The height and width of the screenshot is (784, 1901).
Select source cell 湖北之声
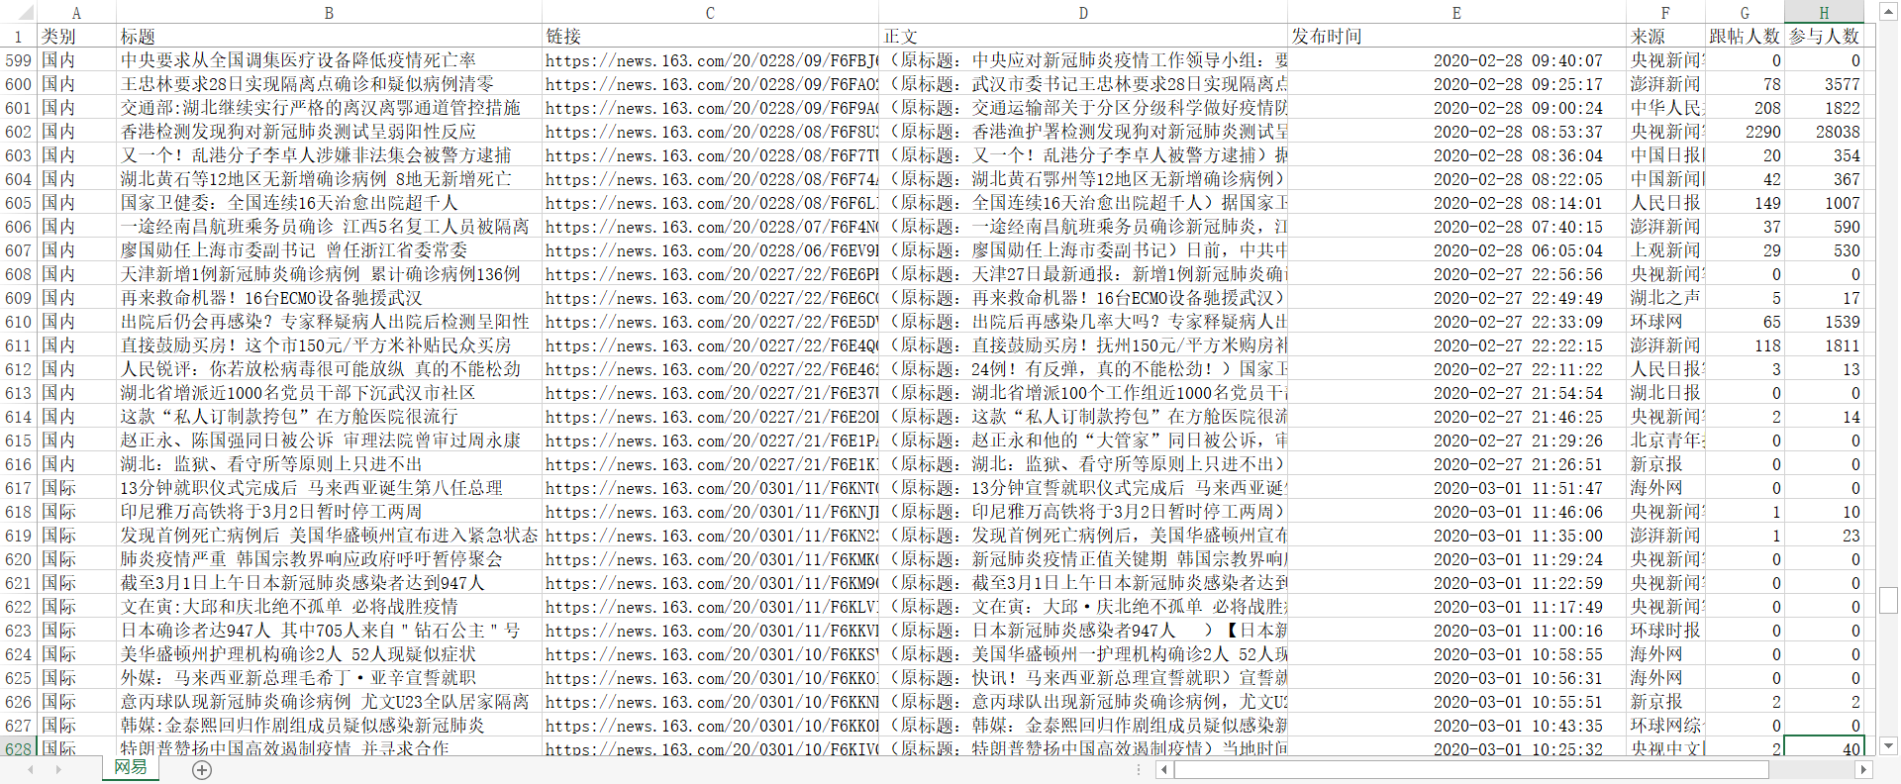coord(1665,298)
